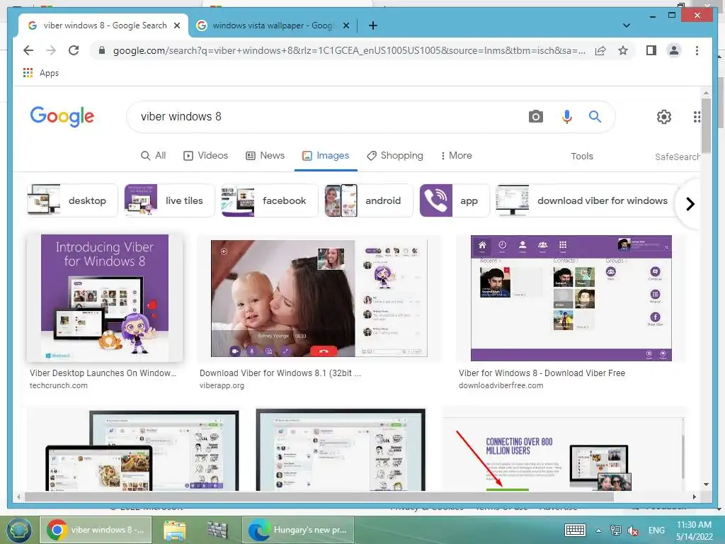Open Download Viber for Windows 8.1 link
The width and height of the screenshot is (725, 544).
280,373
